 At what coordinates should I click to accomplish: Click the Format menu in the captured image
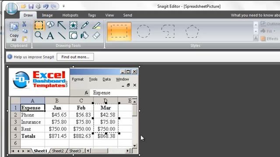[78, 79]
